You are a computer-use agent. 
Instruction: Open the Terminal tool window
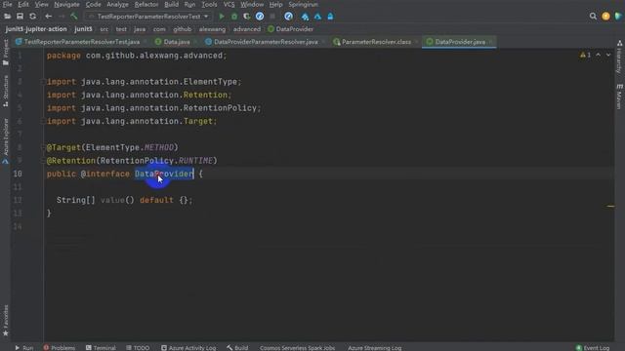point(101,347)
